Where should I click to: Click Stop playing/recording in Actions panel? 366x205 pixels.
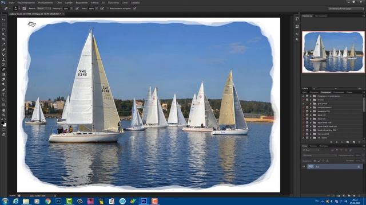pyautogui.click(x=331, y=142)
